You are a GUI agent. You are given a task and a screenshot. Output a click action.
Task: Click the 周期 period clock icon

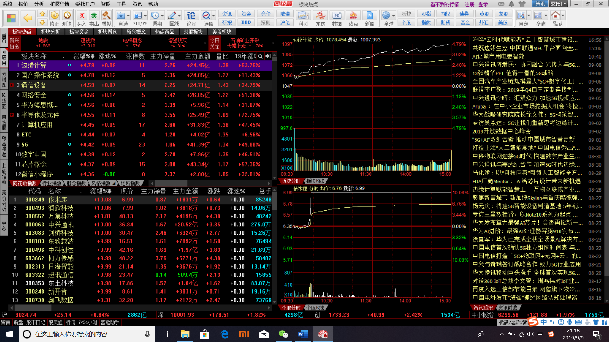tap(155, 16)
